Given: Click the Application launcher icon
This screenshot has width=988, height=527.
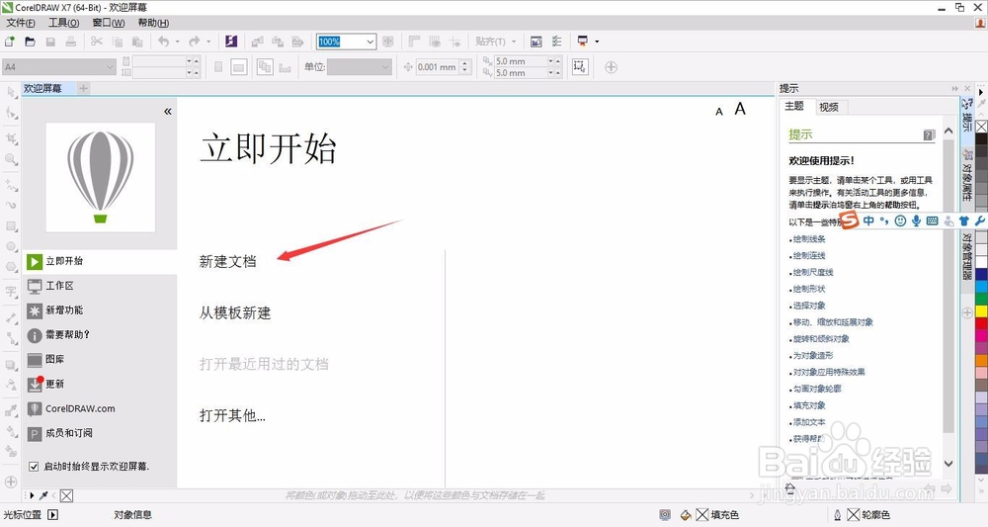Looking at the screenshot, I should (x=583, y=42).
